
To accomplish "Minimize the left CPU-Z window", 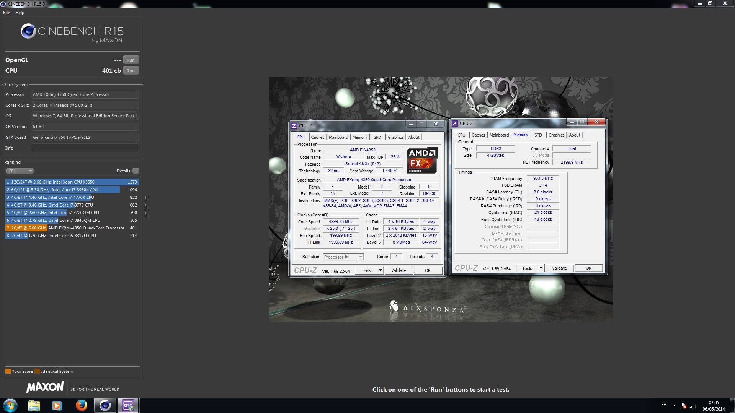I will pyautogui.click(x=411, y=124).
